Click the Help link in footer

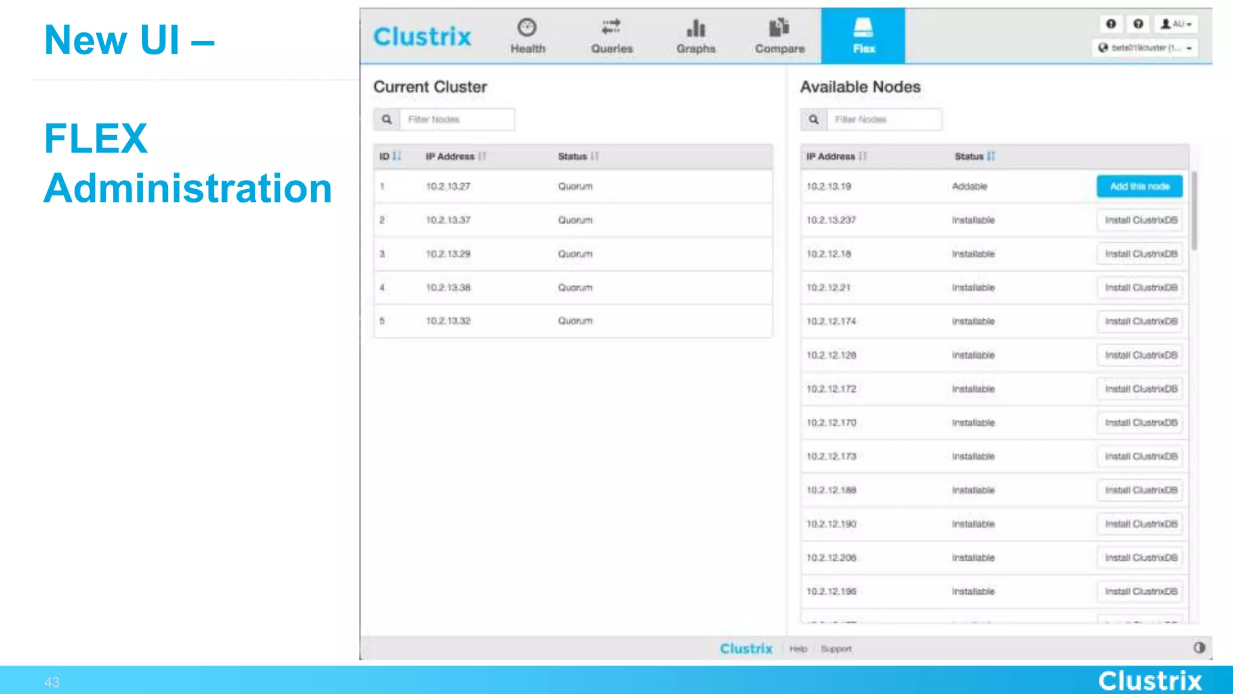(798, 649)
